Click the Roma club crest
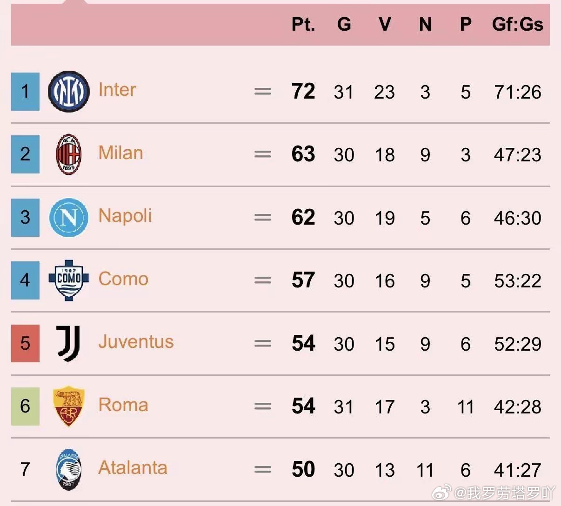 pos(68,406)
